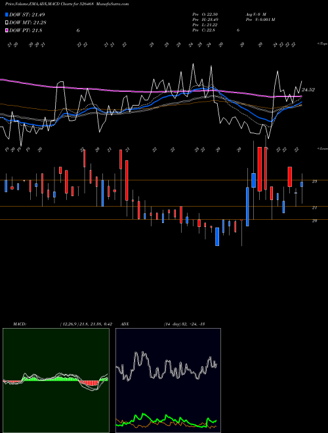Image resolution: width=328 pixels, height=433 pixels.
Task: Click the 'Pre H: 23.49' high value
Action: [x=206, y=20]
